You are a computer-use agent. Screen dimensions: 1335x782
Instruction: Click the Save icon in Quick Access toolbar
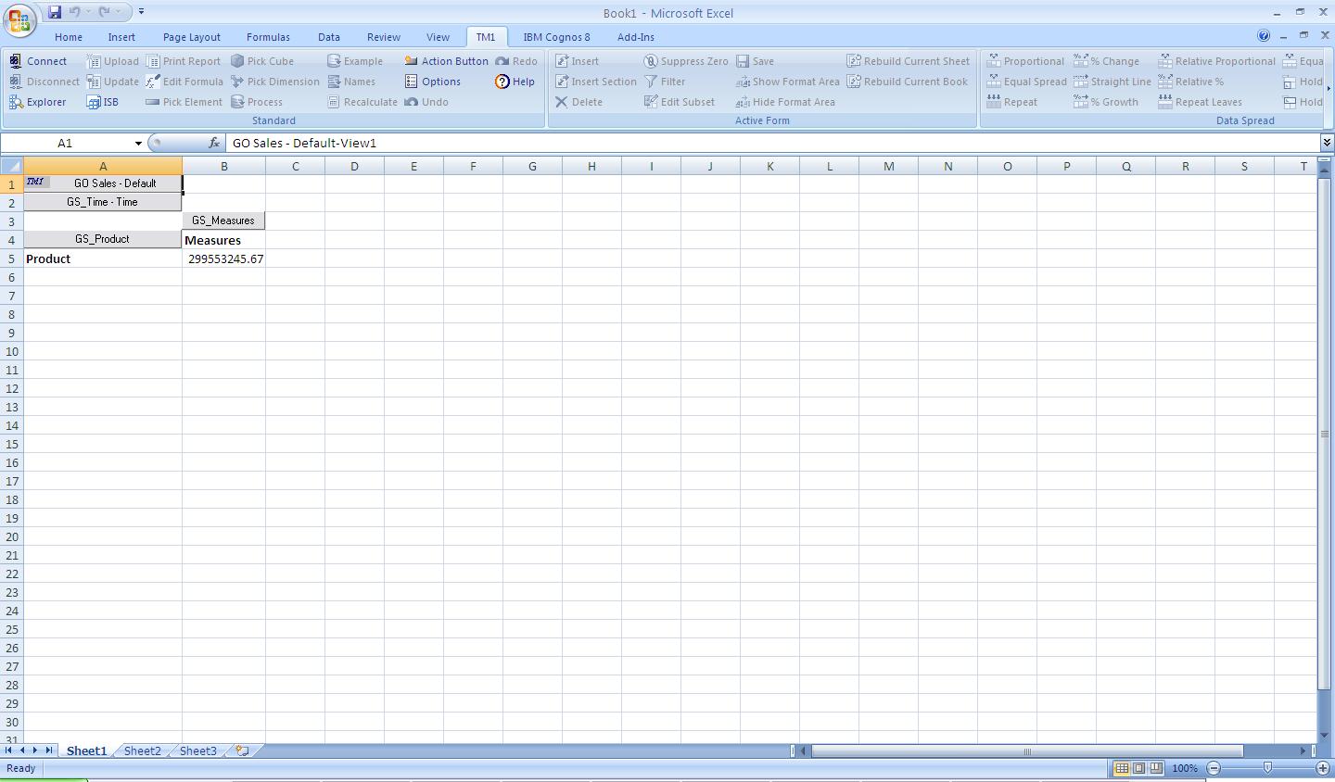(x=54, y=11)
